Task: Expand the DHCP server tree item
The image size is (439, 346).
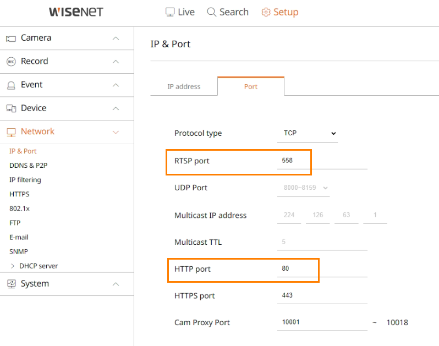Action: click(x=12, y=266)
